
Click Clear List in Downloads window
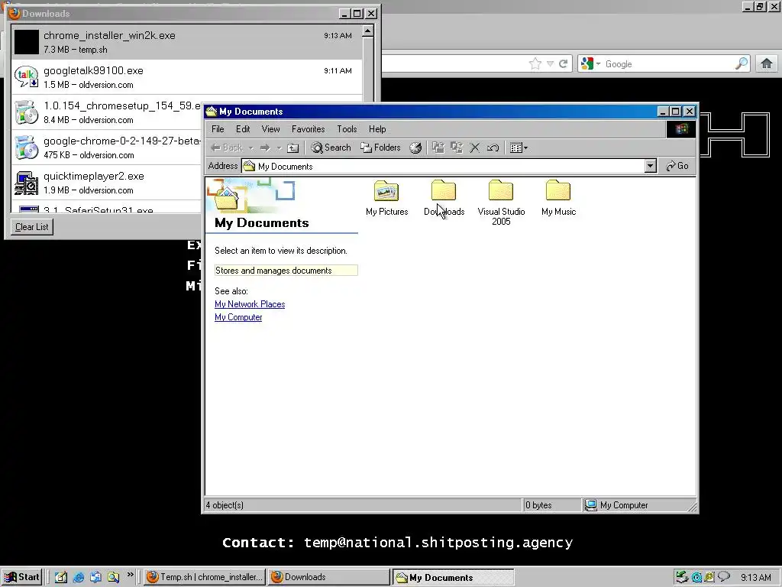click(32, 226)
